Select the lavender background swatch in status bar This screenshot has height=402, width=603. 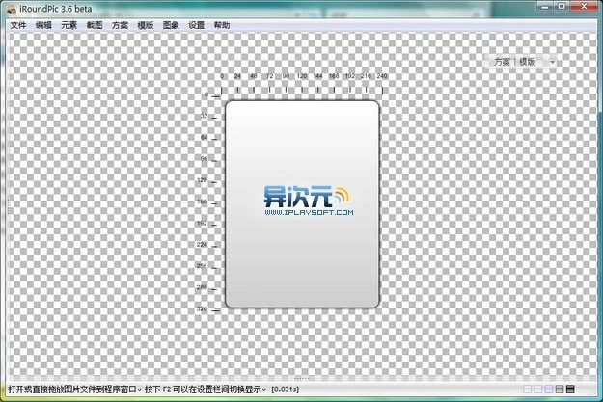(549, 389)
